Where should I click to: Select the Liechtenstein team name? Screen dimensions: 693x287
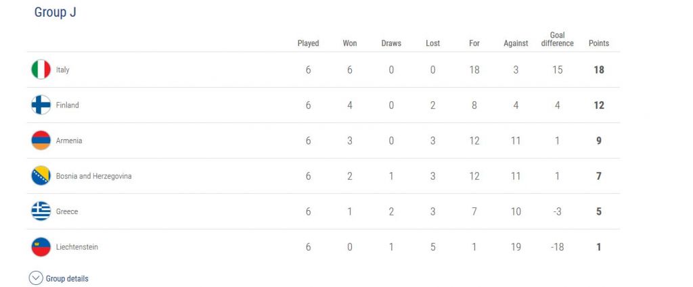coord(77,247)
